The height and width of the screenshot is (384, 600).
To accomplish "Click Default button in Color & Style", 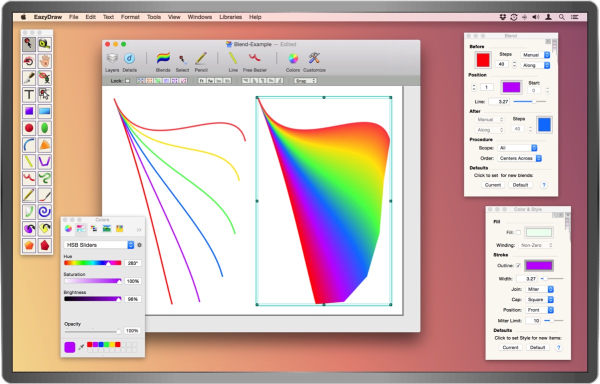I will point(537,347).
